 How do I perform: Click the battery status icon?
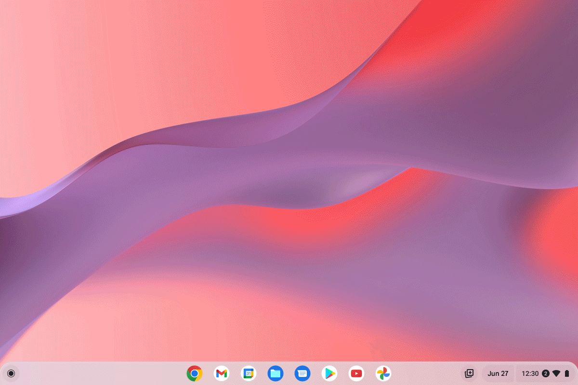pos(567,373)
